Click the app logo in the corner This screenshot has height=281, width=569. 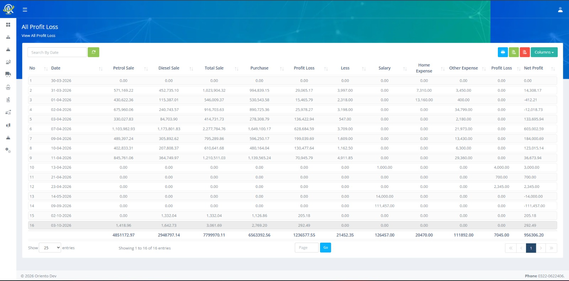click(x=8, y=9)
